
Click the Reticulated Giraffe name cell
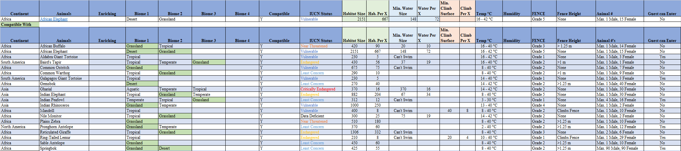[x=55, y=132]
